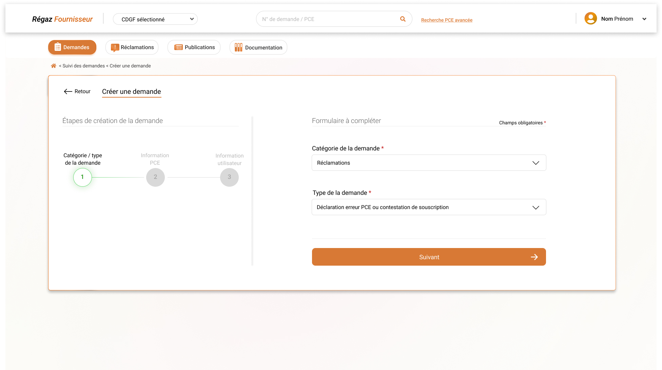Focus the N° de demande / PCE field
The image size is (662, 370).
(327, 19)
